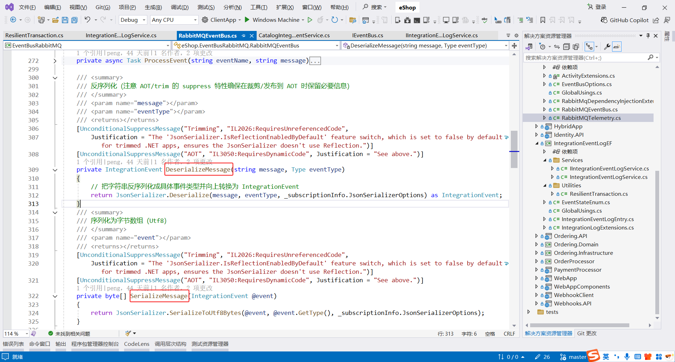Open Properties with the wrench icon
The image size is (675, 362).
pyautogui.click(x=607, y=47)
